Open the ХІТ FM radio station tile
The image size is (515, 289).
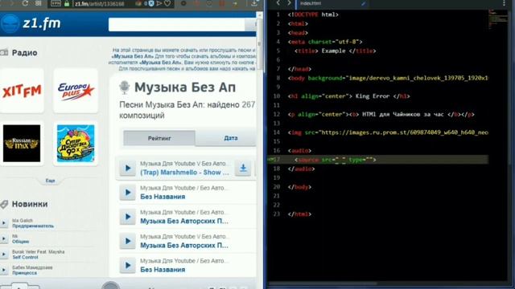tap(22, 91)
